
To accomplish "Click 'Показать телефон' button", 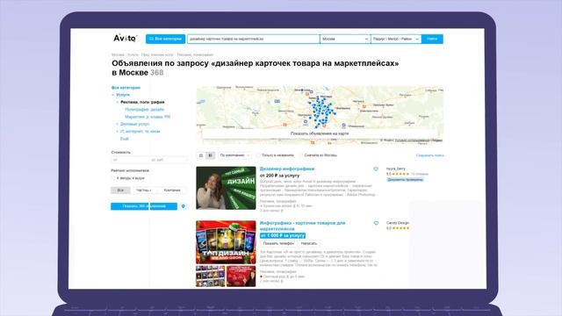I will click(278, 243).
